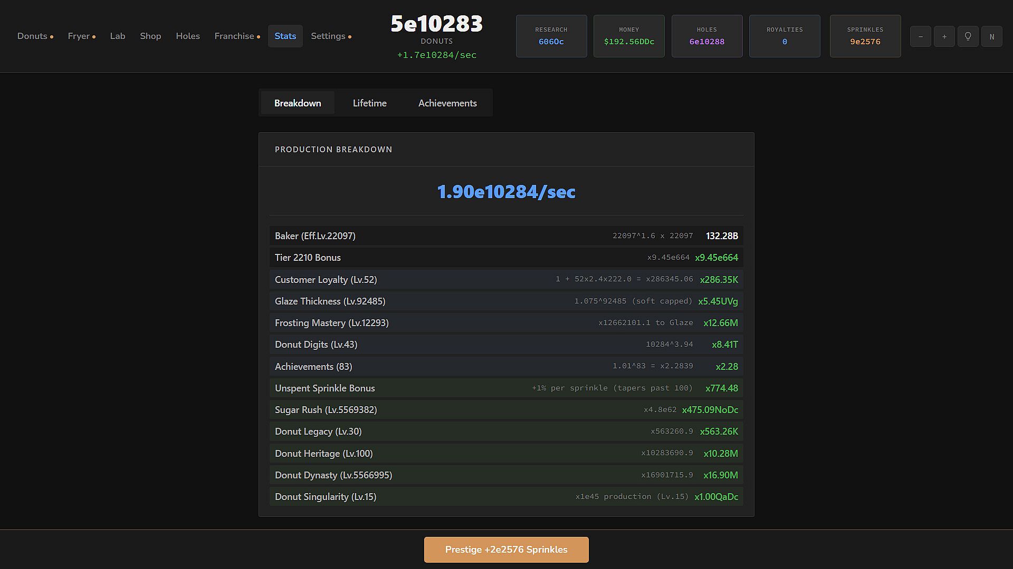Viewport: 1013px width, 569px height.
Task: Click the x475.09NoDc Sugar Rush multiplier
Action: pos(710,410)
